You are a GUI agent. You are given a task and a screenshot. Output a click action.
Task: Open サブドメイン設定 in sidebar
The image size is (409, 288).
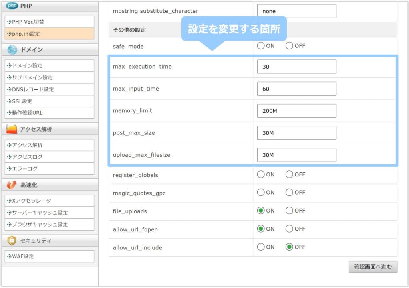(x=49, y=77)
